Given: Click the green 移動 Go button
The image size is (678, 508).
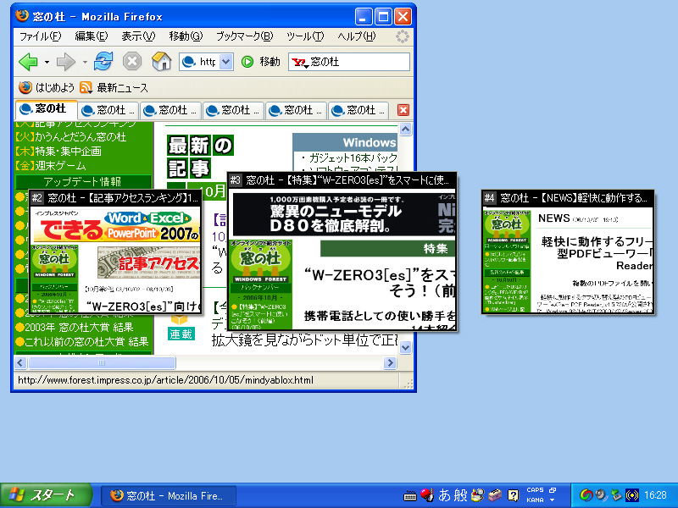Looking at the screenshot, I should pos(261,62).
